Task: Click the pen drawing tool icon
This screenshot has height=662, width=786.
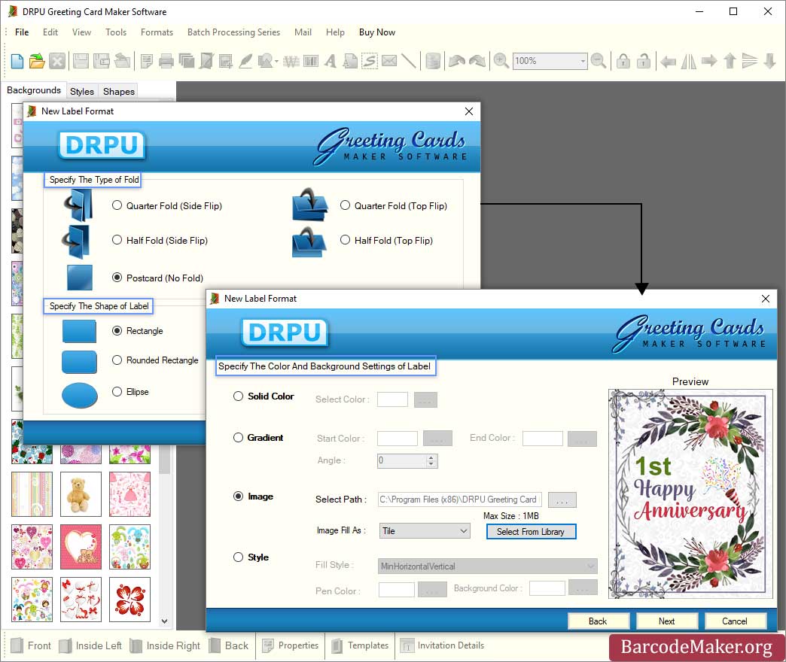Action: pos(245,61)
